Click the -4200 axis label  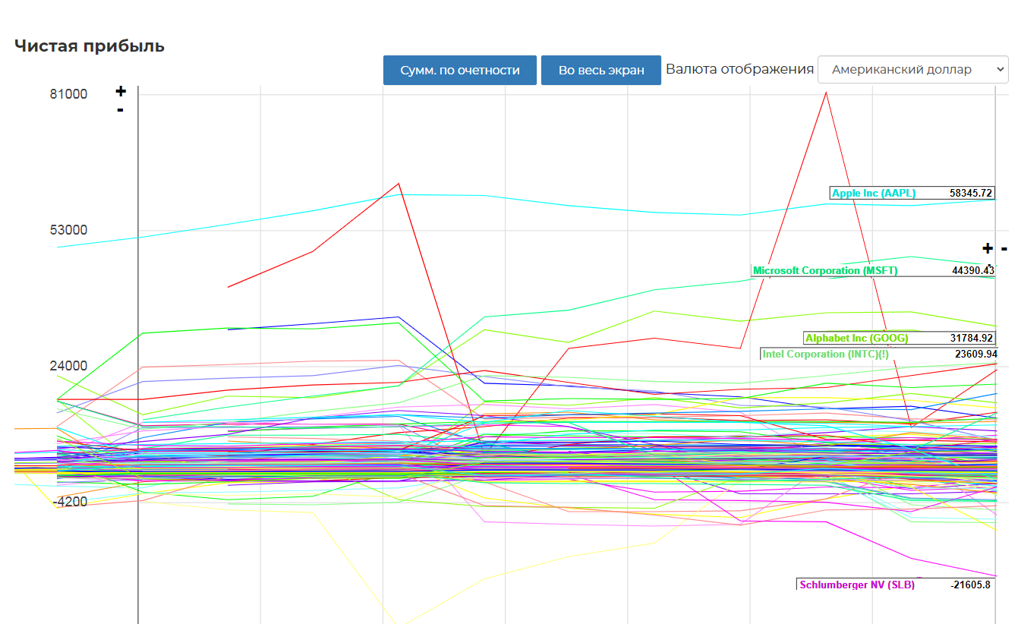[x=71, y=501]
